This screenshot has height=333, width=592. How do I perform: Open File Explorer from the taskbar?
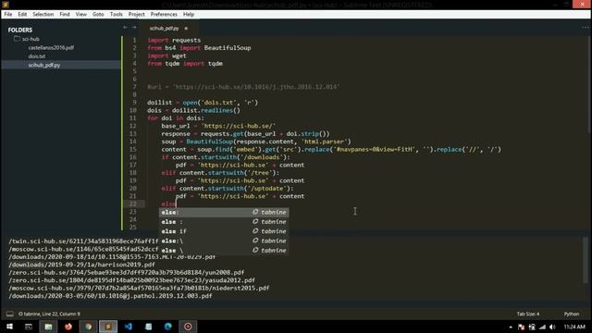(x=48, y=327)
